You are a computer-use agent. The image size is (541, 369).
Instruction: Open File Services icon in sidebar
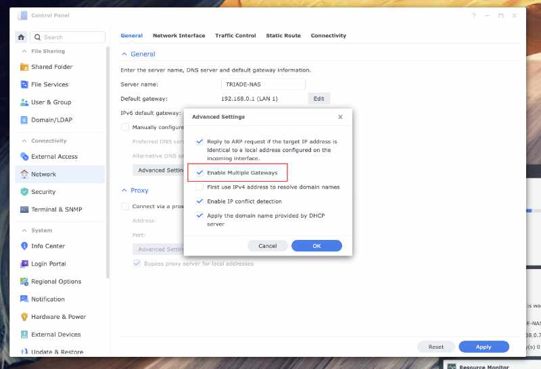[24, 84]
